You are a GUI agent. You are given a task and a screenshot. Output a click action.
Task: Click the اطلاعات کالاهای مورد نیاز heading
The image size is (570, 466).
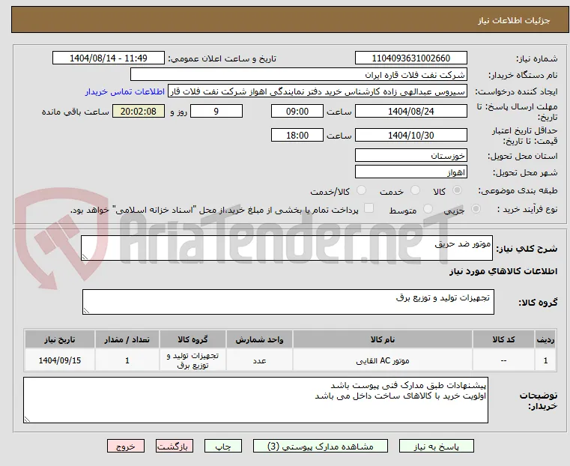click(x=503, y=271)
